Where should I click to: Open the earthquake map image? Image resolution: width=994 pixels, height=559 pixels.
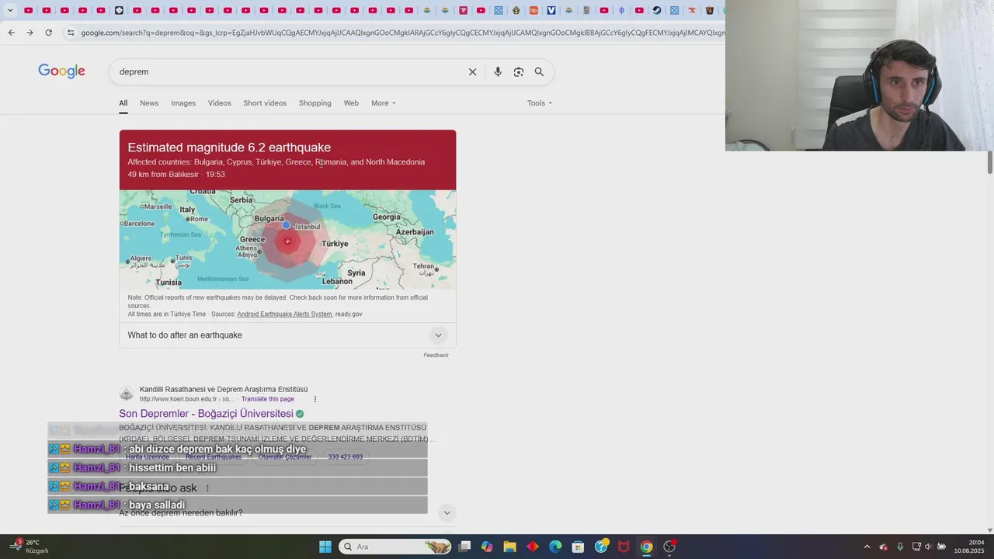(287, 239)
